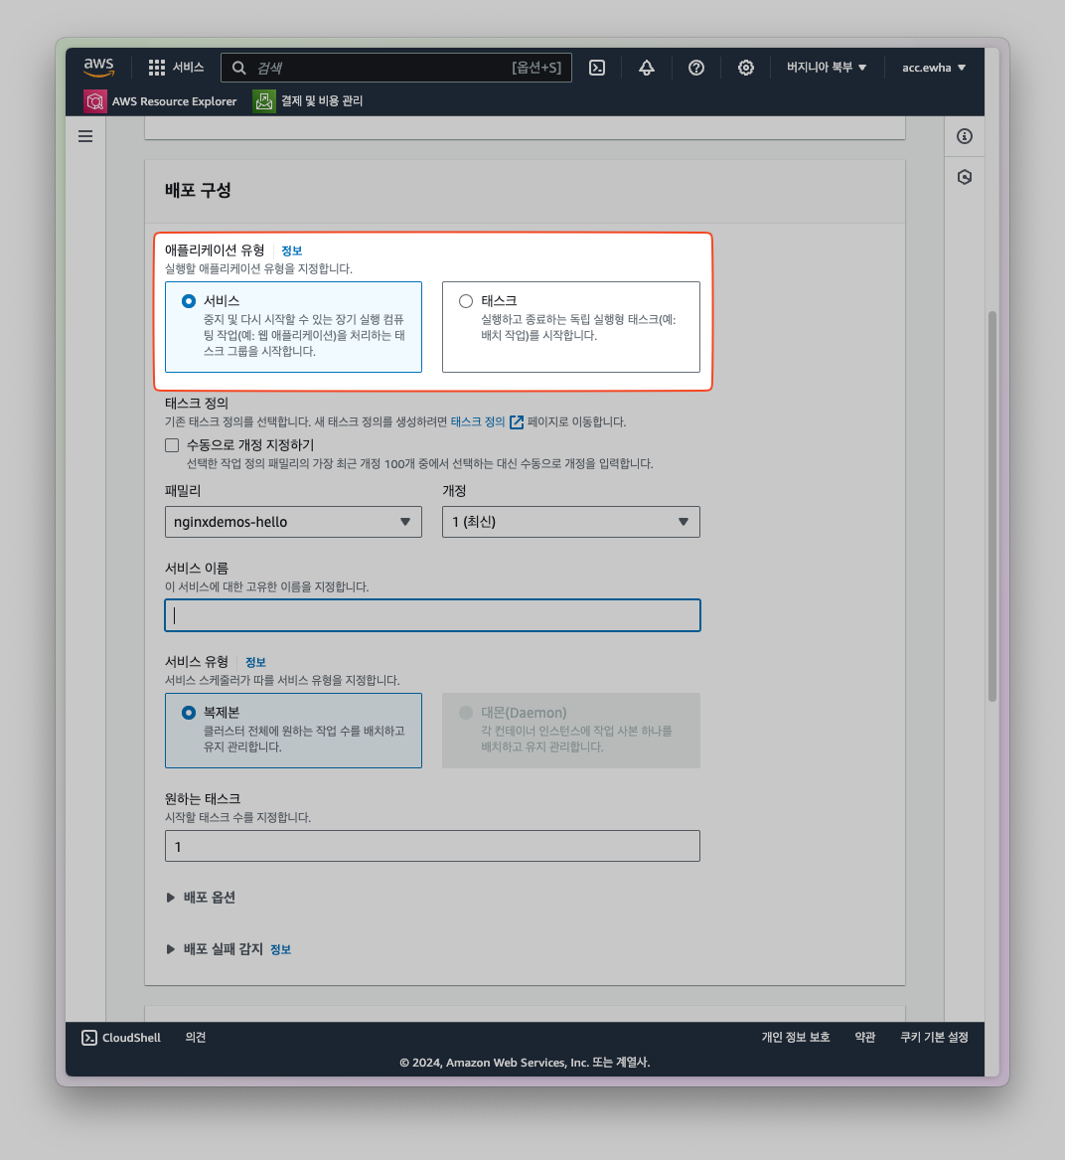The height and width of the screenshot is (1160, 1065).
Task: Select the 복제본 service type radio
Action: [189, 713]
